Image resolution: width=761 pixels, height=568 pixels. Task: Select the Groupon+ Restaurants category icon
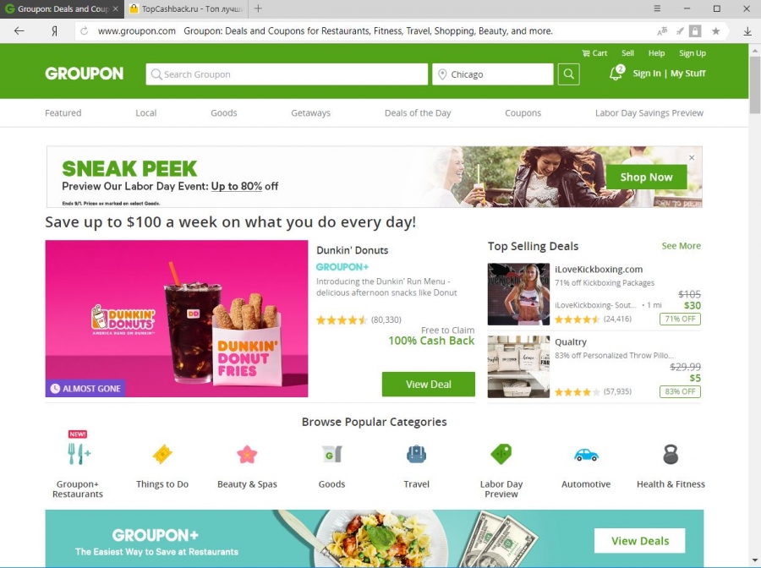[x=78, y=454]
